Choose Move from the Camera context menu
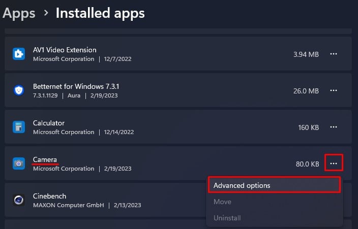This screenshot has height=229, width=358. 274,202
